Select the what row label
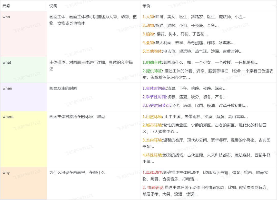This screenshot has width=277, height=200. (7, 62)
